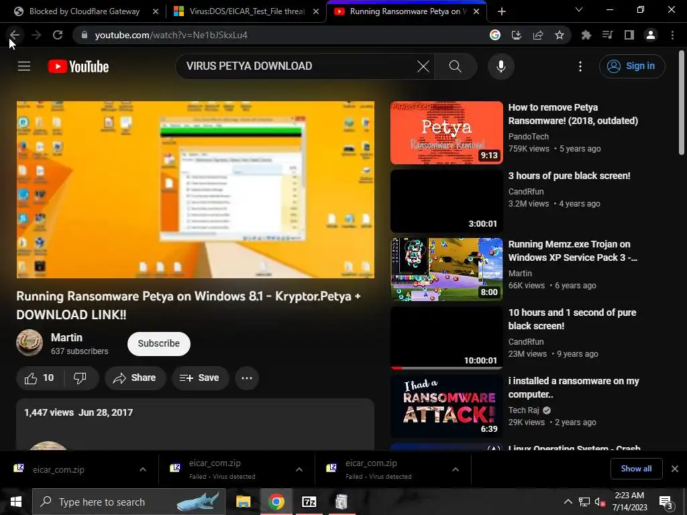Open the YouTube hamburger guide menu
The image size is (687, 515).
(x=24, y=66)
